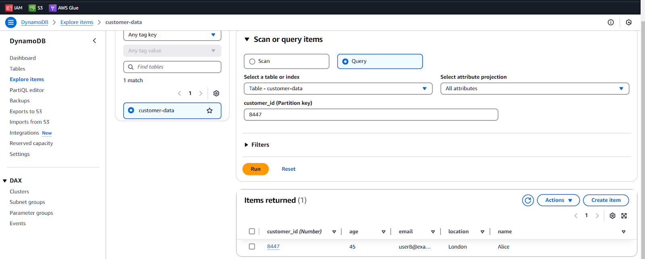The height and width of the screenshot is (259, 645).
Task: Tick the checkbox for item 8447
Action: coord(252,247)
